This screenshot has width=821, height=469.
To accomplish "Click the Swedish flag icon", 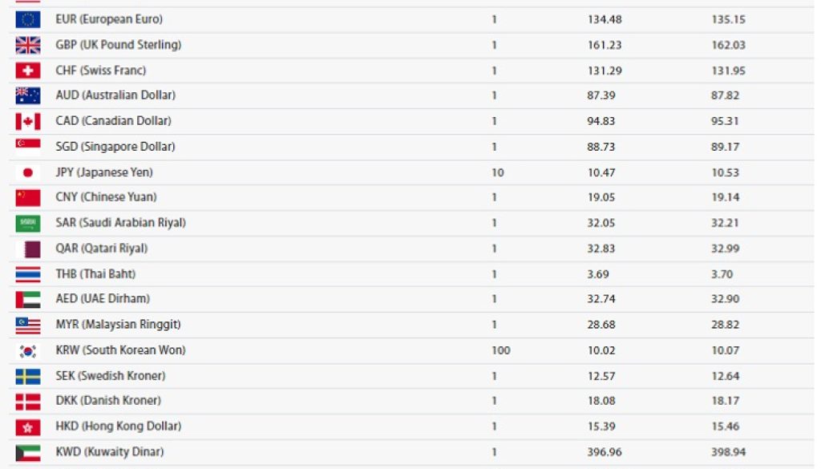I will (27, 376).
